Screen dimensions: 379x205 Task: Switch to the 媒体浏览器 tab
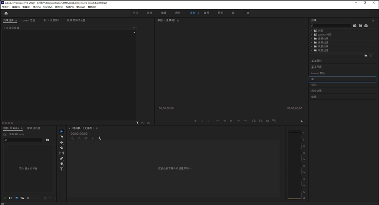[34, 128]
